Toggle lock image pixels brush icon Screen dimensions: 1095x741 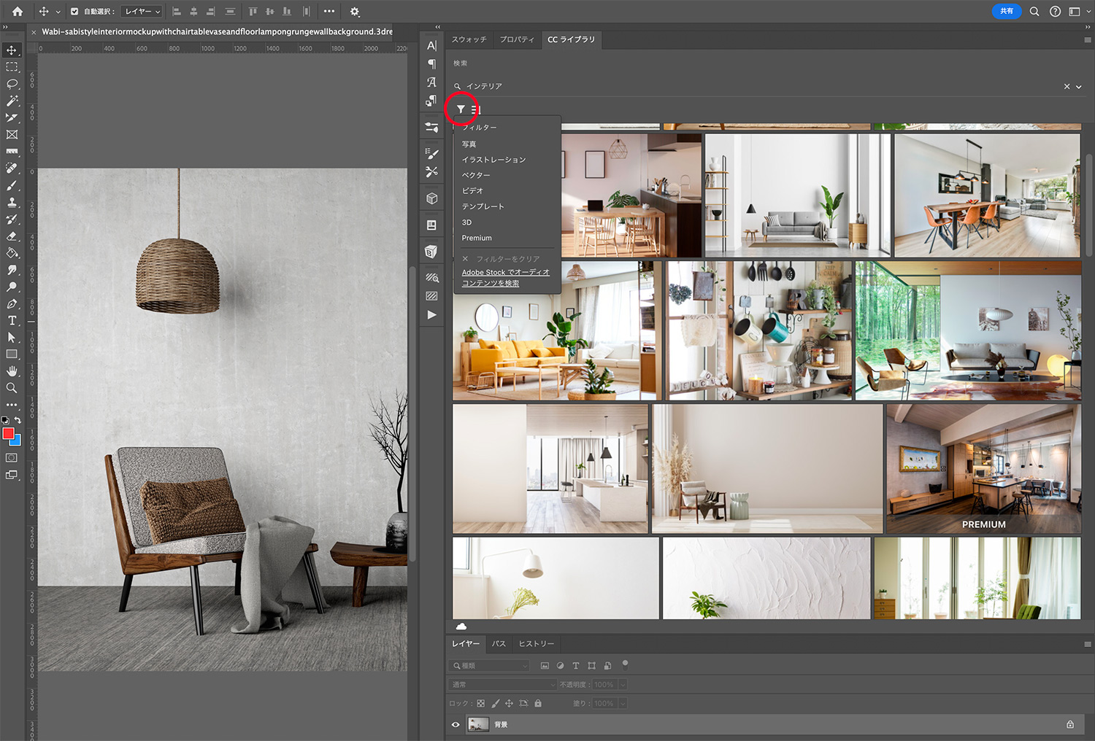[x=496, y=703]
